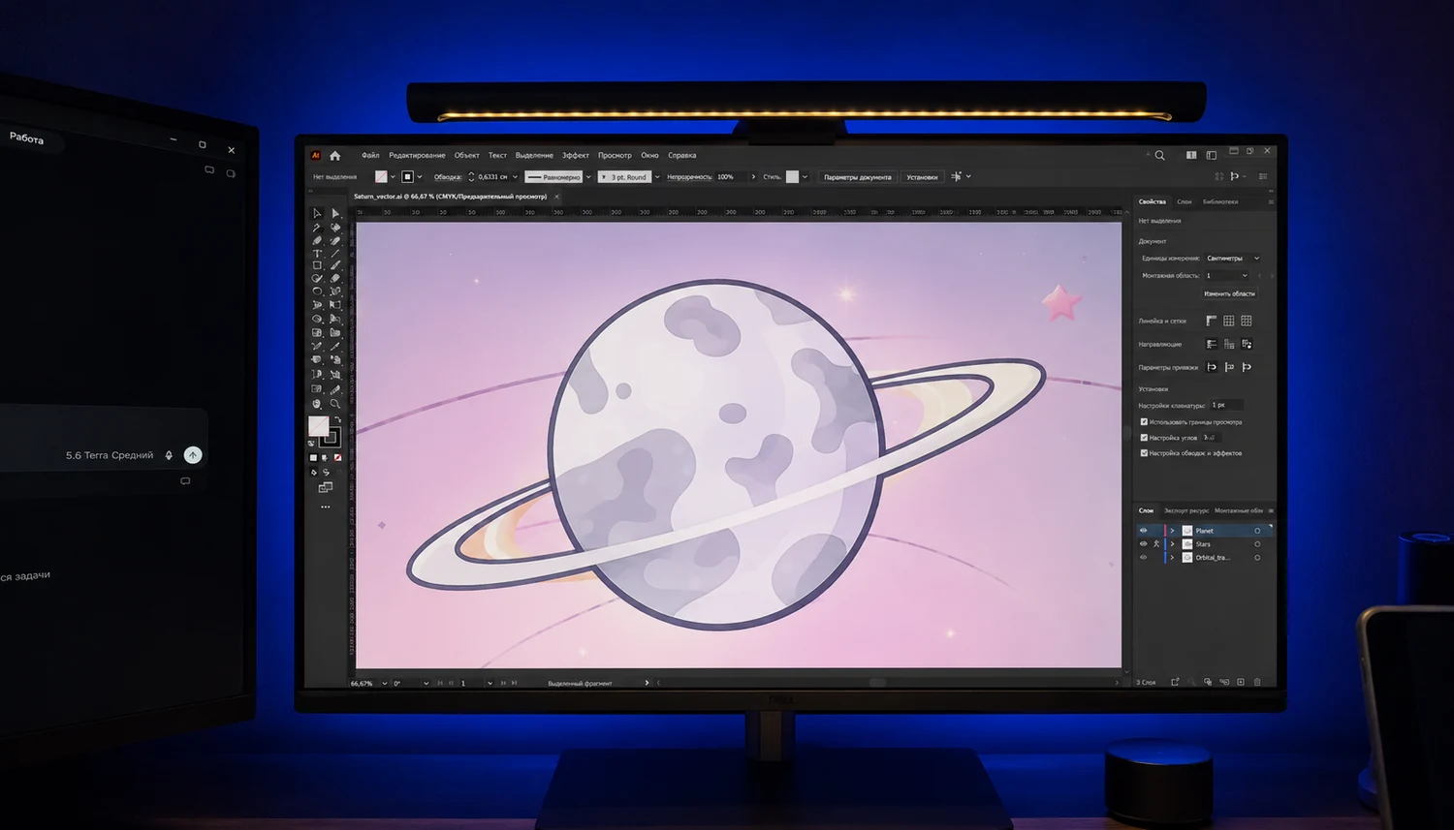Click the Параметры документа button
This screenshot has width=1454, height=830.
click(857, 177)
